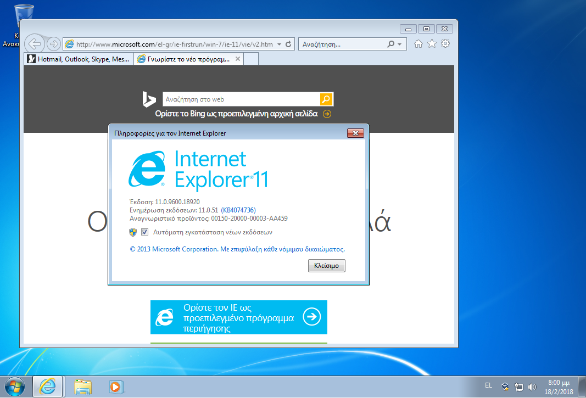Image resolution: width=586 pixels, height=398 pixels.
Task: Click the Έκδοση: 11.0.9600.18920 text
Action: [164, 202]
